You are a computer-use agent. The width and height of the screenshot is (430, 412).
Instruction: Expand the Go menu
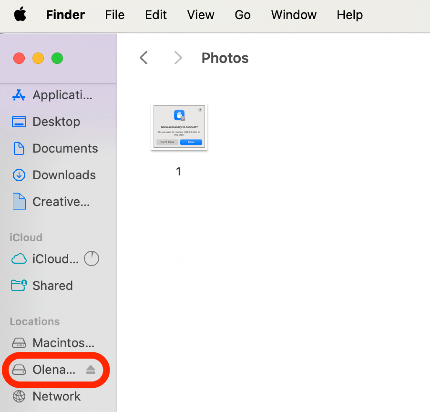tap(242, 15)
